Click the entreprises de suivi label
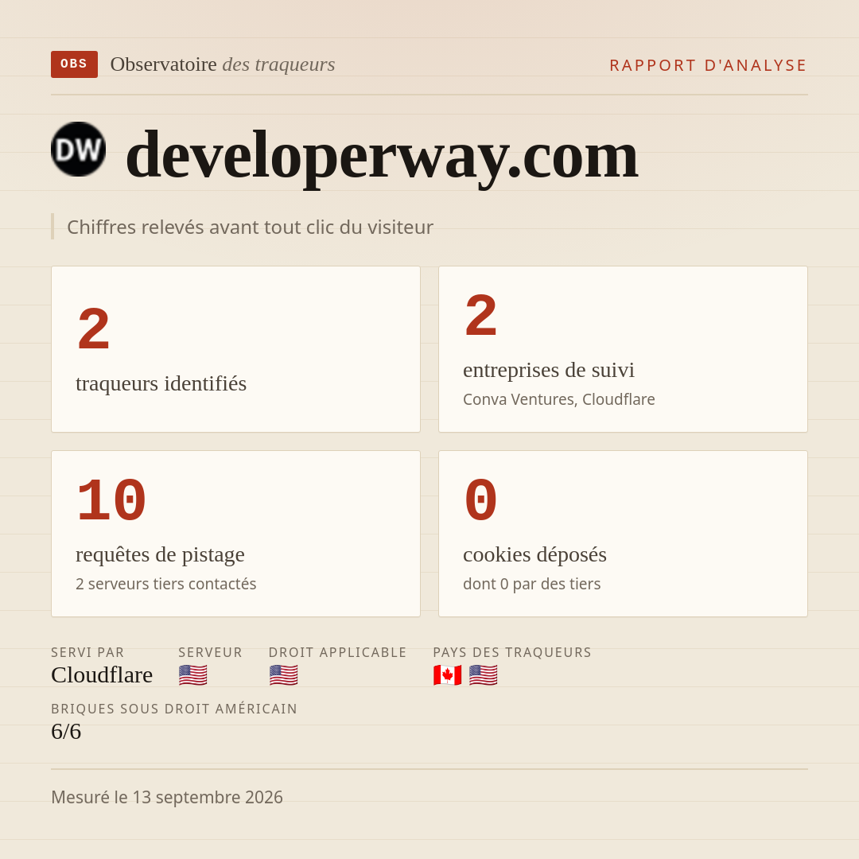This screenshot has height=859, width=859. point(548,371)
